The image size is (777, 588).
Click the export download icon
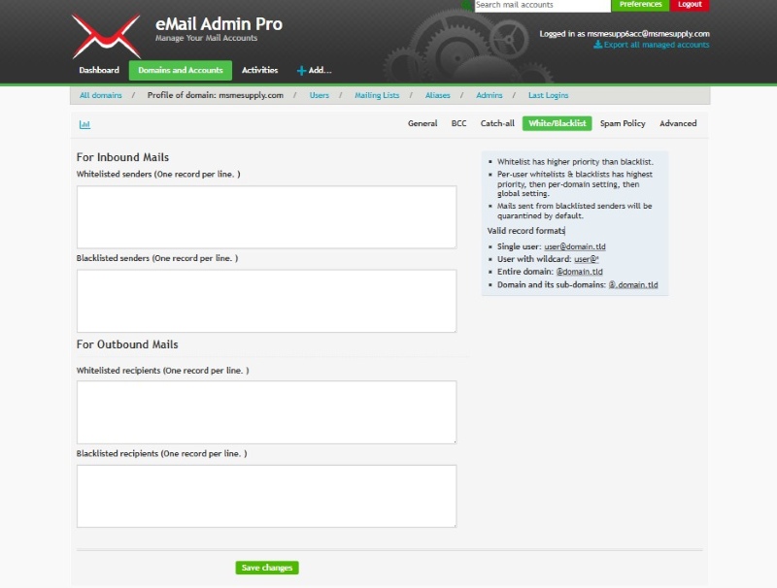point(598,45)
